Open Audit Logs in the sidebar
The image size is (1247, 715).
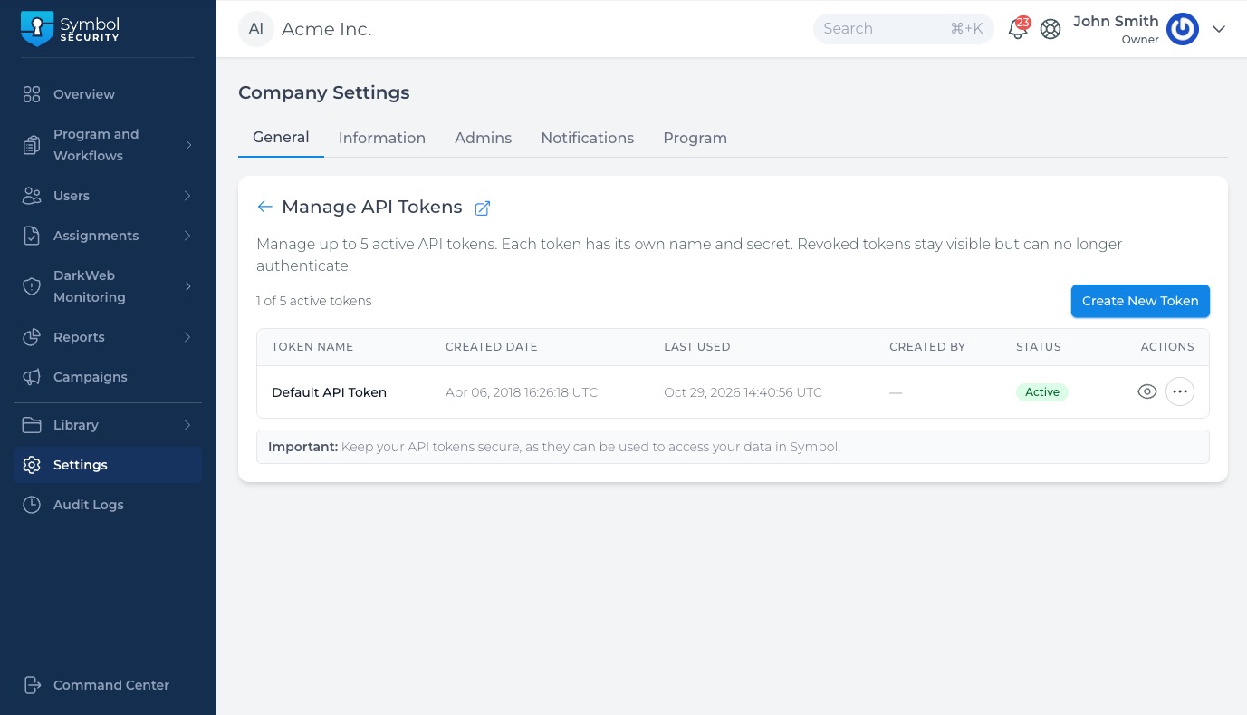tap(108, 505)
